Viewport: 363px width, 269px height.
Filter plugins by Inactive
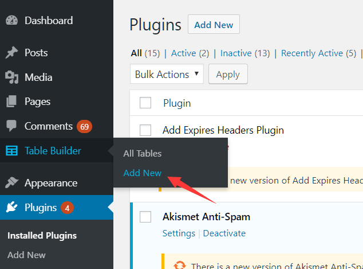tap(237, 53)
